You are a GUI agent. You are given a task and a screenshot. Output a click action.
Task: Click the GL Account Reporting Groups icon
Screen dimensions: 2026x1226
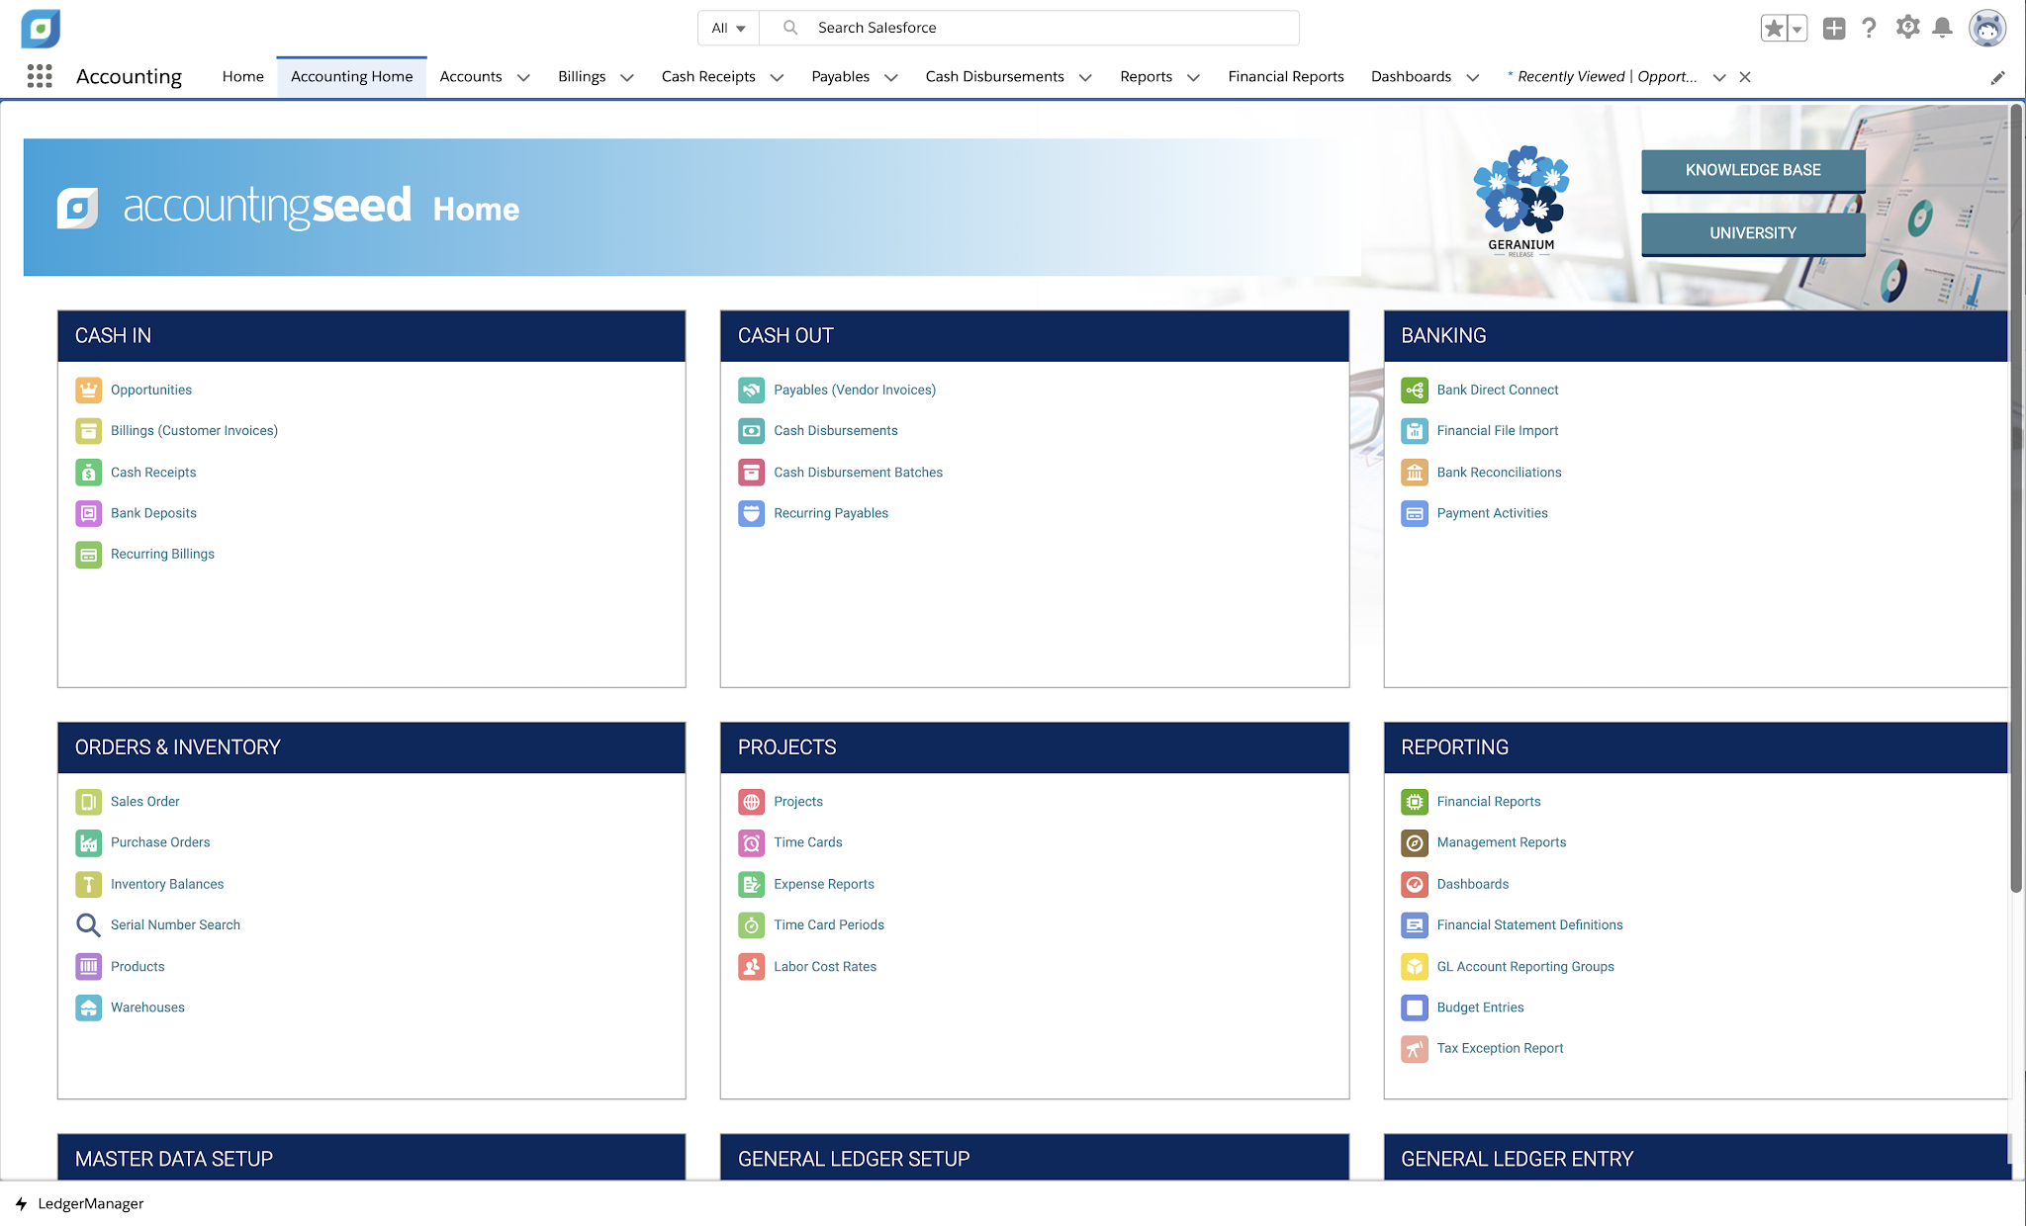click(x=1415, y=966)
